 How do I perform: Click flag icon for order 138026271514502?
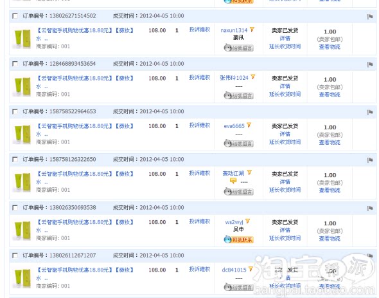[x=370, y=17]
